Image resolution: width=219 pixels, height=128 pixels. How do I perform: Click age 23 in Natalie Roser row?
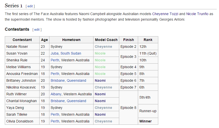coord(44,47)
